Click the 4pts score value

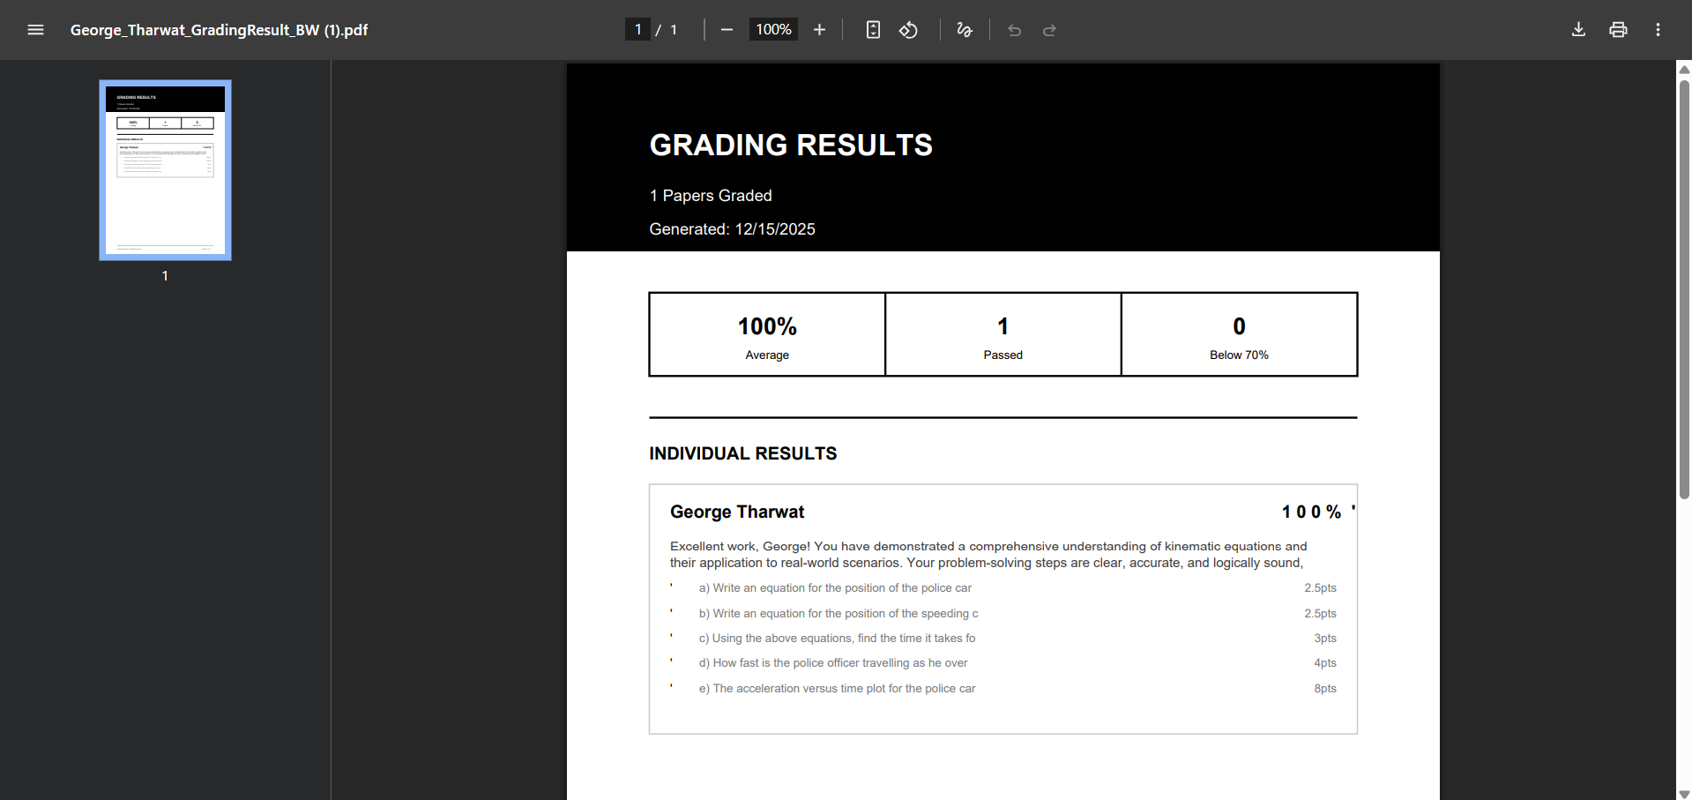point(1325,663)
